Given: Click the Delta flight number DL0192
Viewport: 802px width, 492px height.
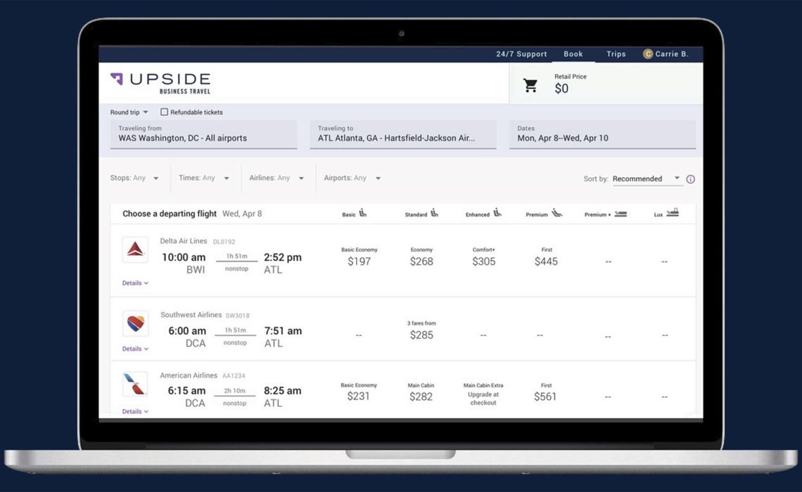Looking at the screenshot, I should coord(224,242).
